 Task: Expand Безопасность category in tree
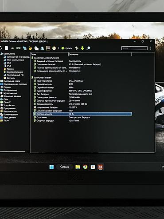9,111
